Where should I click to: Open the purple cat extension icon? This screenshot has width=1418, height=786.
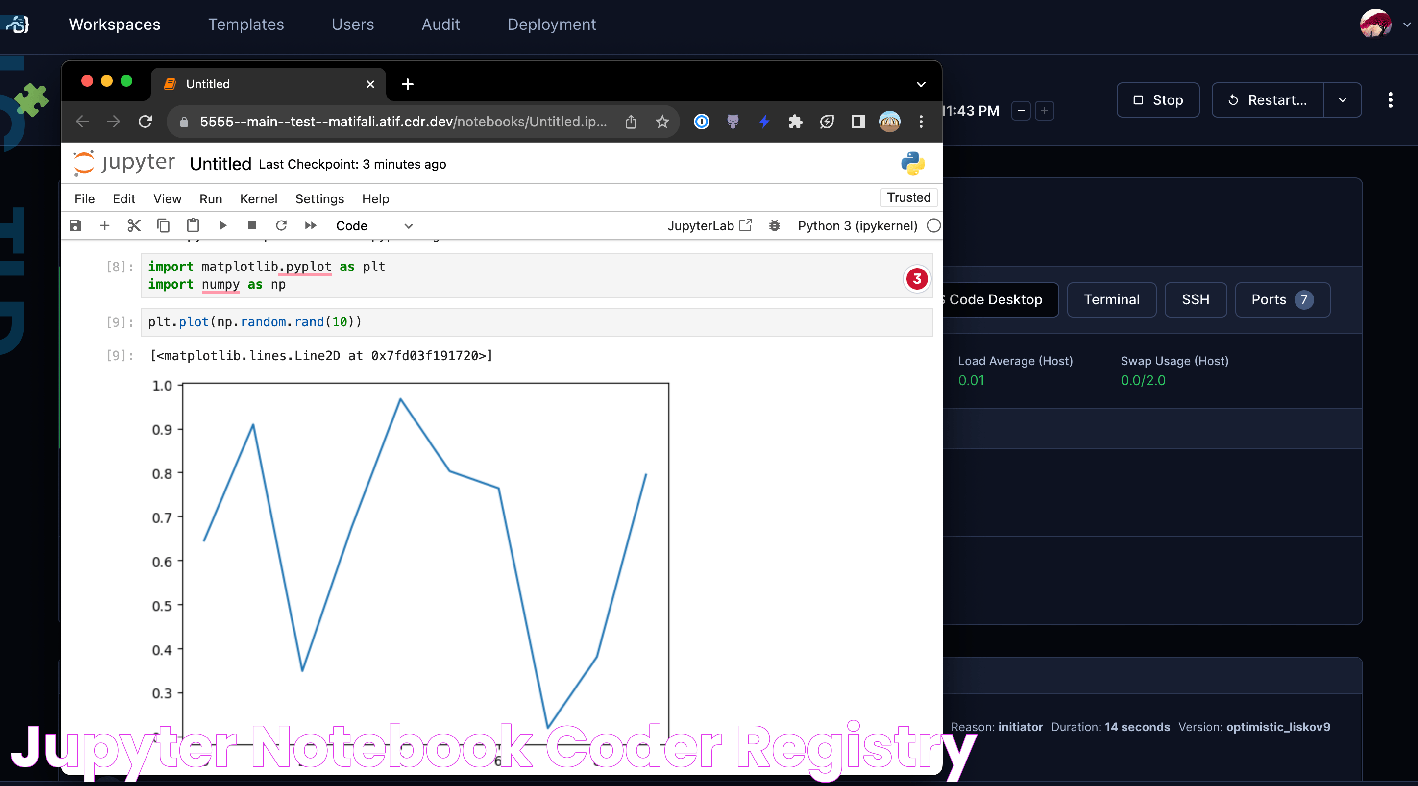[733, 122]
